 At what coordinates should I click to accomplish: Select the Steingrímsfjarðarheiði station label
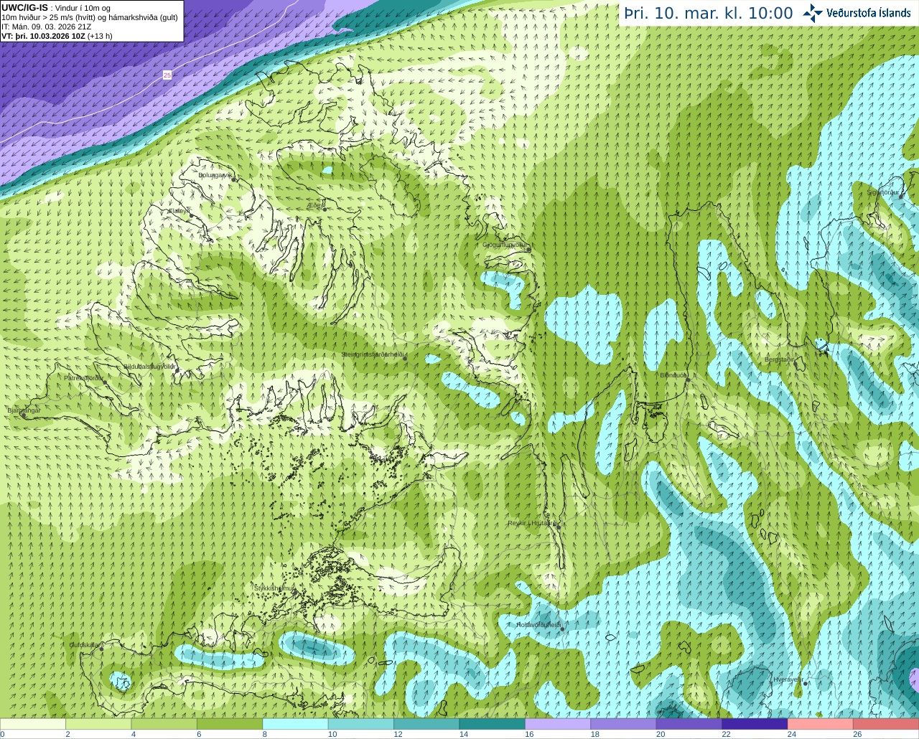[x=372, y=354]
